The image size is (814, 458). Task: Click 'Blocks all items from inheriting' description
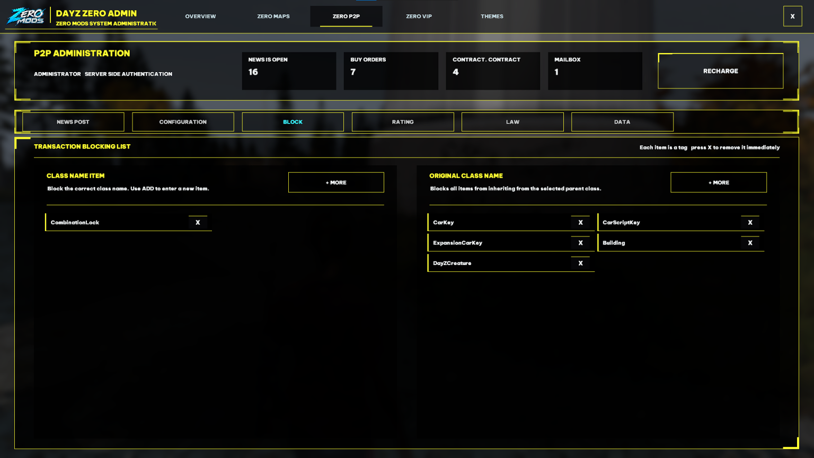pyautogui.click(x=516, y=189)
